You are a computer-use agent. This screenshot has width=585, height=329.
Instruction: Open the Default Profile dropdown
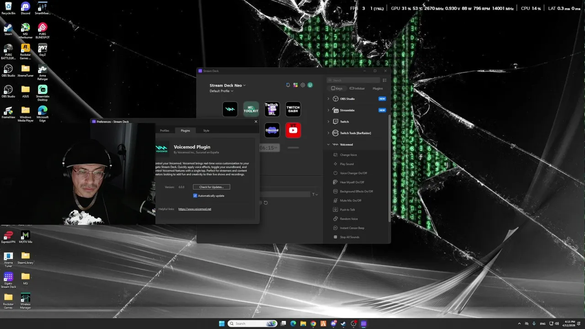pos(222,91)
